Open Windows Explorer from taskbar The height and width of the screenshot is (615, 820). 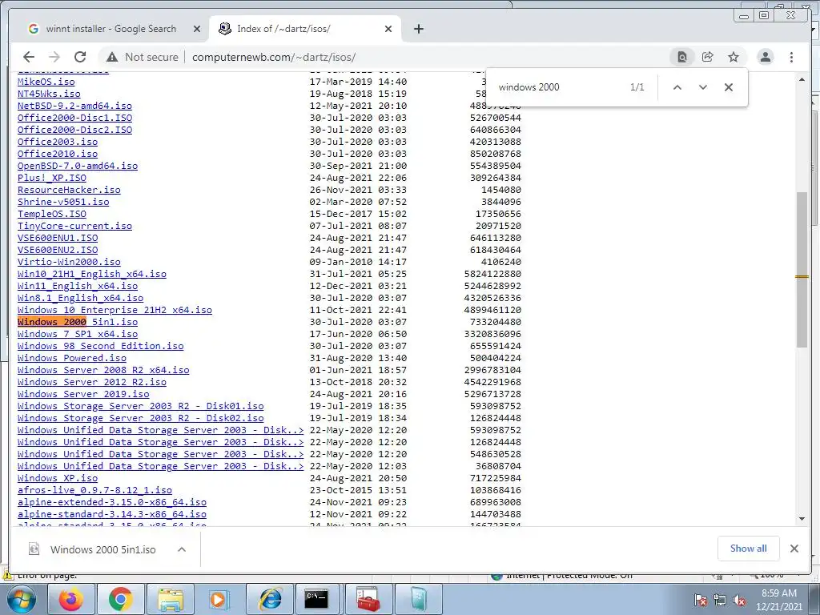(170, 599)
